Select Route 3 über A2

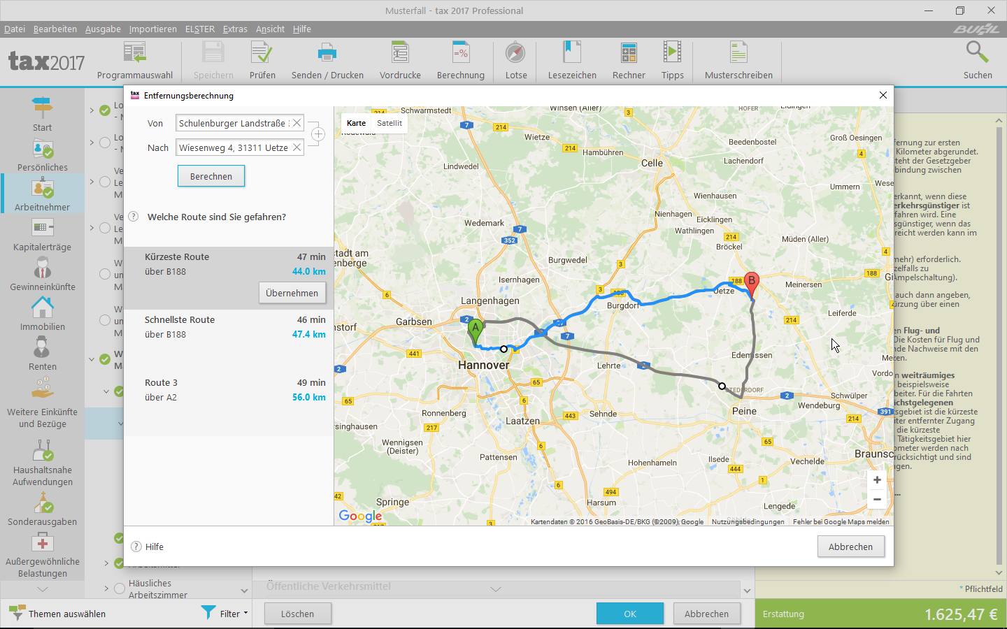pos(229,390)
